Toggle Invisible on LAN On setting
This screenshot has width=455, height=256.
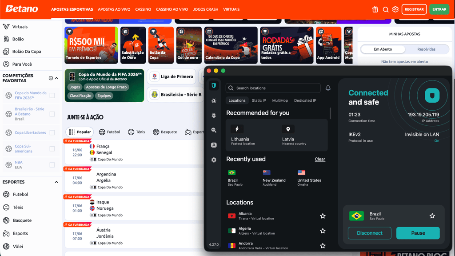click(436, 141)
